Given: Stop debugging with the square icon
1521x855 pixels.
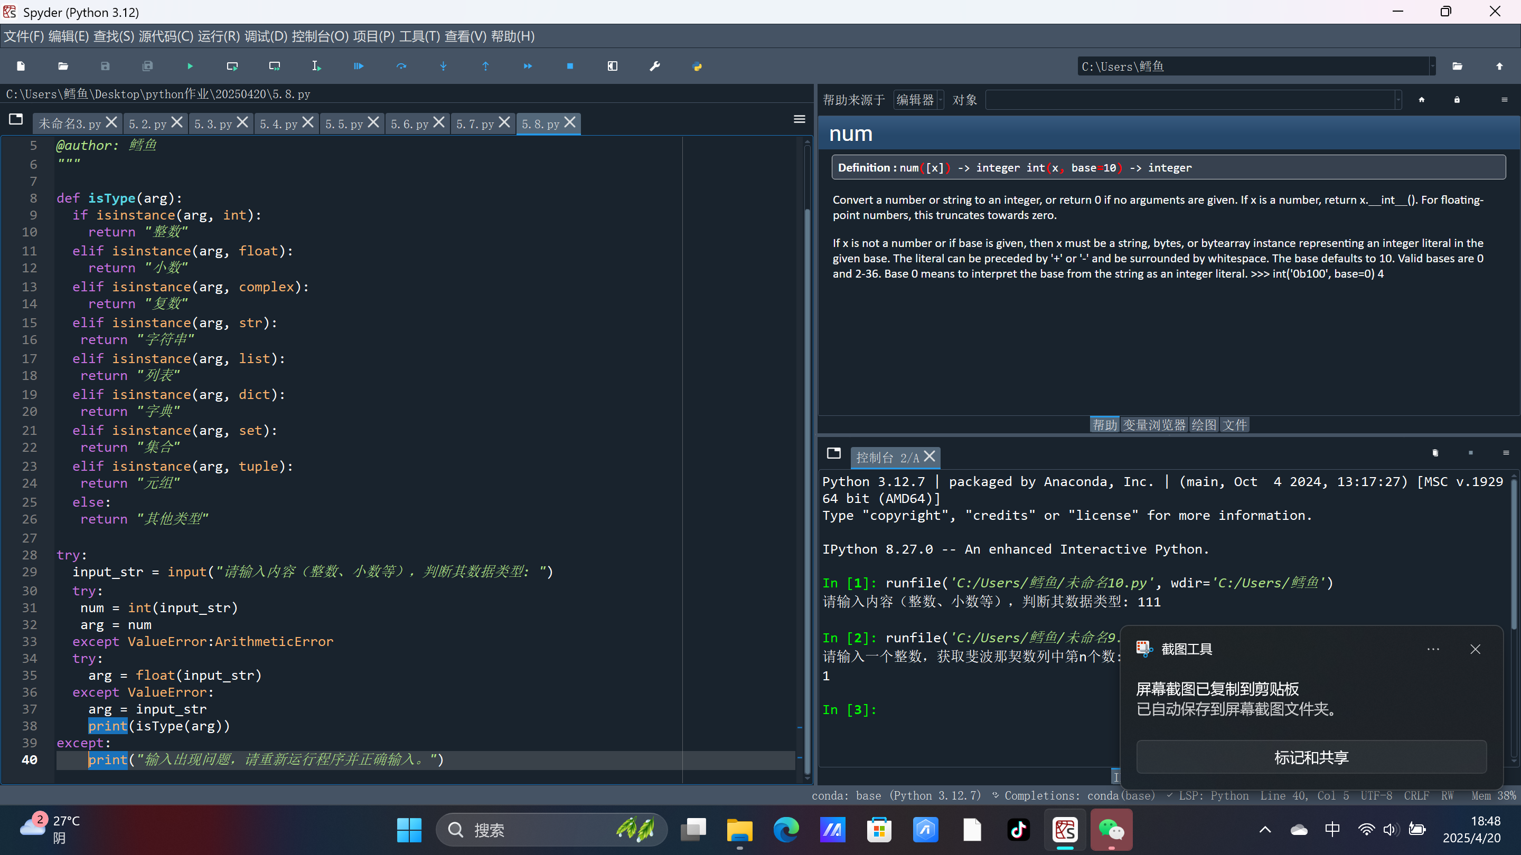Looking at the screenshot, I should pyautogui.click(x=570, y=66).
